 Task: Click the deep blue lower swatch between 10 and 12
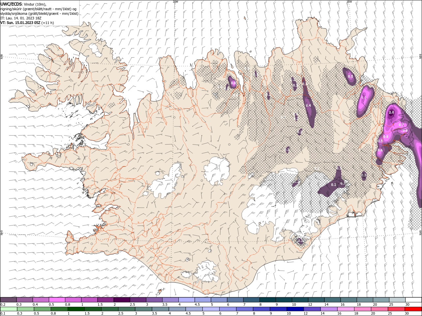tap(295, 309)
